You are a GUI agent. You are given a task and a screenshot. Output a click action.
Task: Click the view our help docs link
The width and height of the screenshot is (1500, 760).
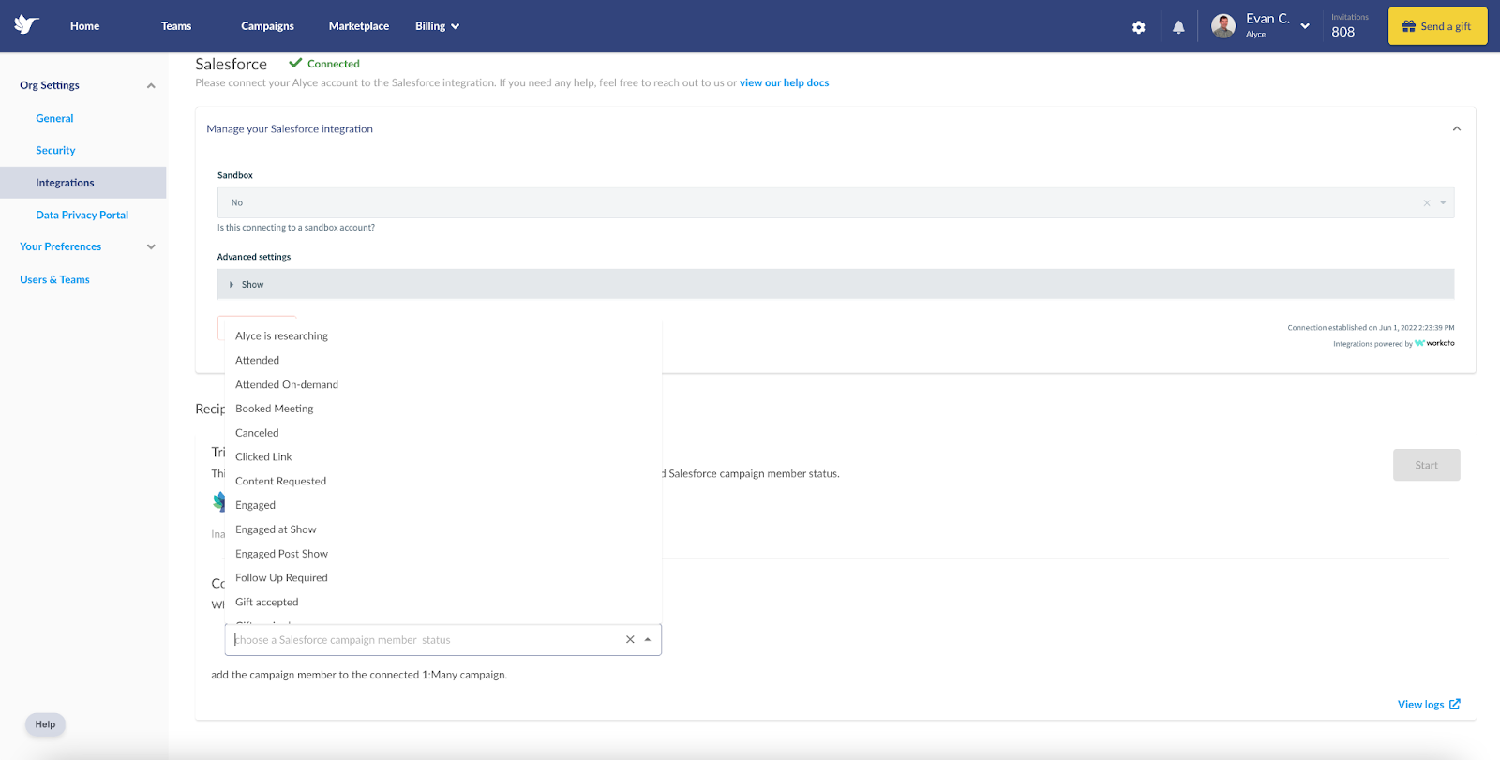[x=784, y=82]
